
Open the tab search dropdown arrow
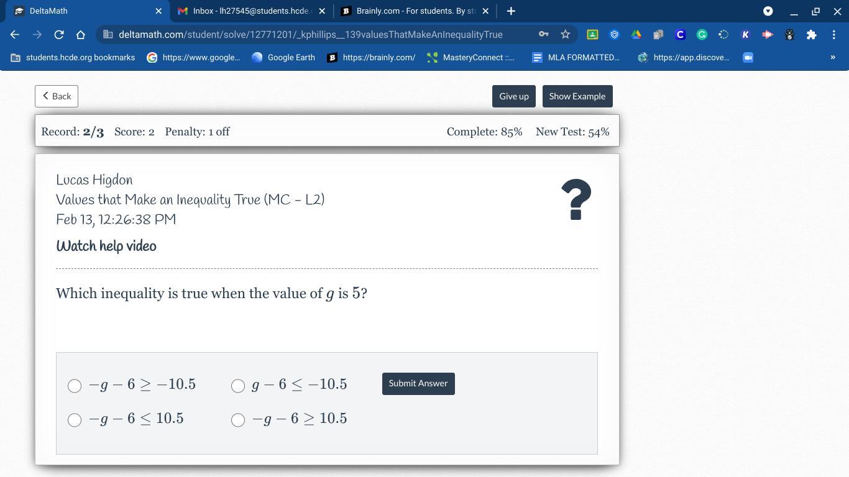pyautogui.click(x=768, y=11)
